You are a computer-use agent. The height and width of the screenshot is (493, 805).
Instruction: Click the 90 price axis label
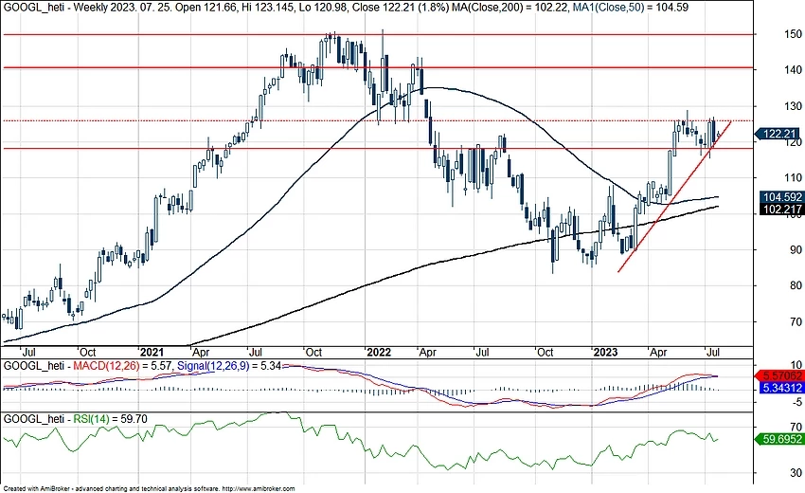[796, 250]
